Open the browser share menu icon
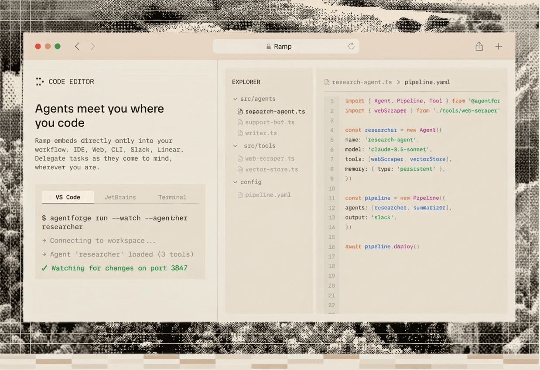Image resolution: width=540 pixels, height=370 pixels. [x=479, y=46]
